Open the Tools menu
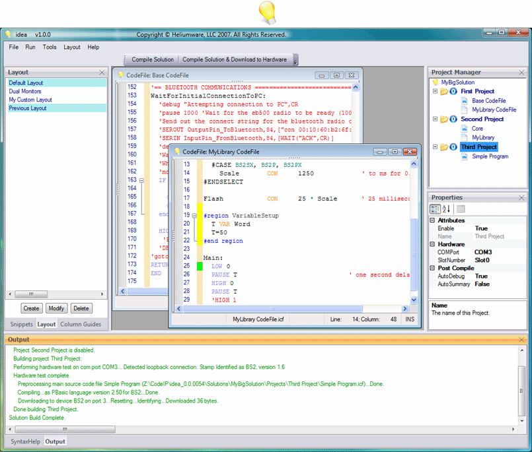Viewport: 532px width, 452px height. pos(48,47)
